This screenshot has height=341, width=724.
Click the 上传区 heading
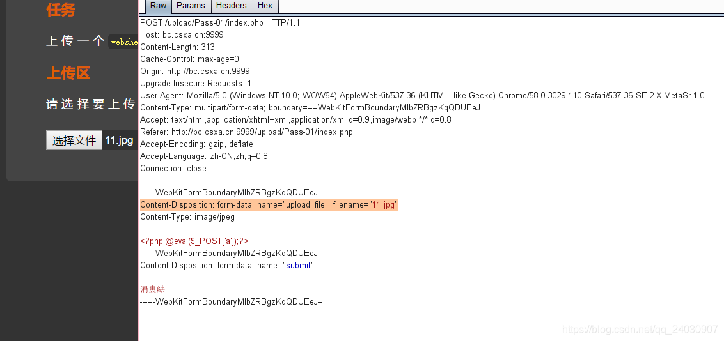click(68, 73)
